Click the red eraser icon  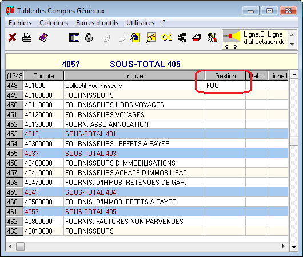(197, 38)
